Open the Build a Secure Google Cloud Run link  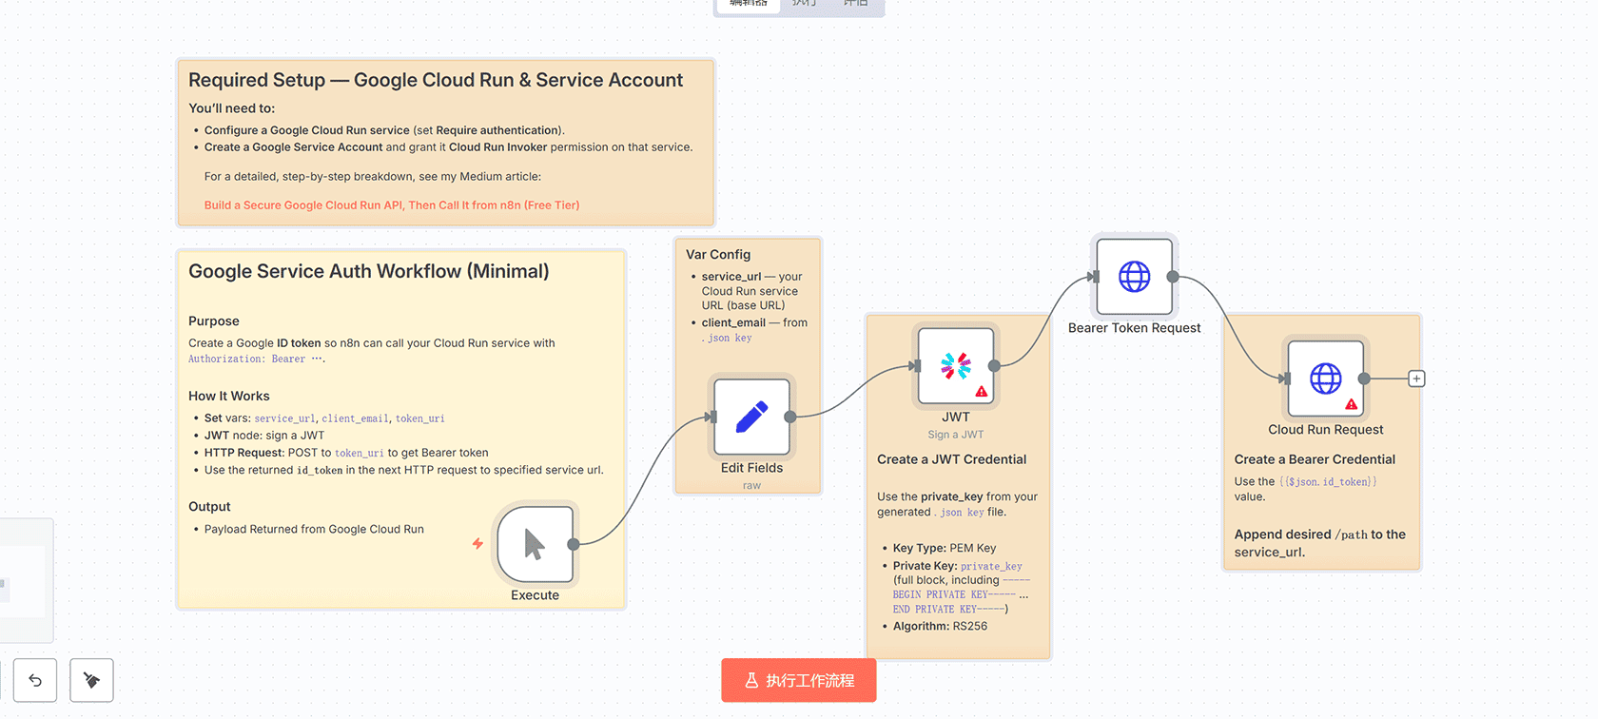[392, 205]
